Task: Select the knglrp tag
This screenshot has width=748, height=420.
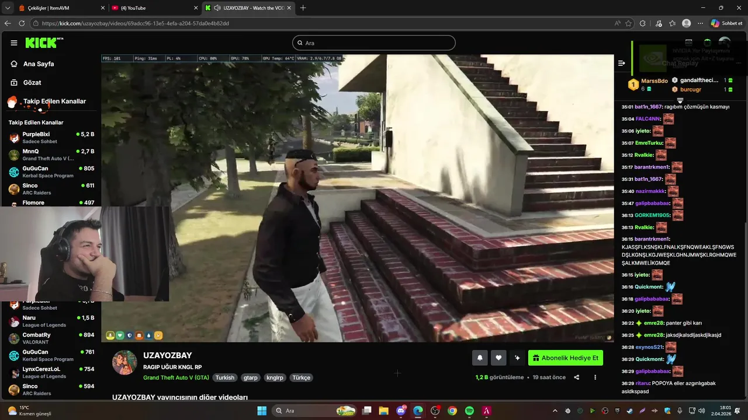Action: pyautogui.click(x=275, y=377)
